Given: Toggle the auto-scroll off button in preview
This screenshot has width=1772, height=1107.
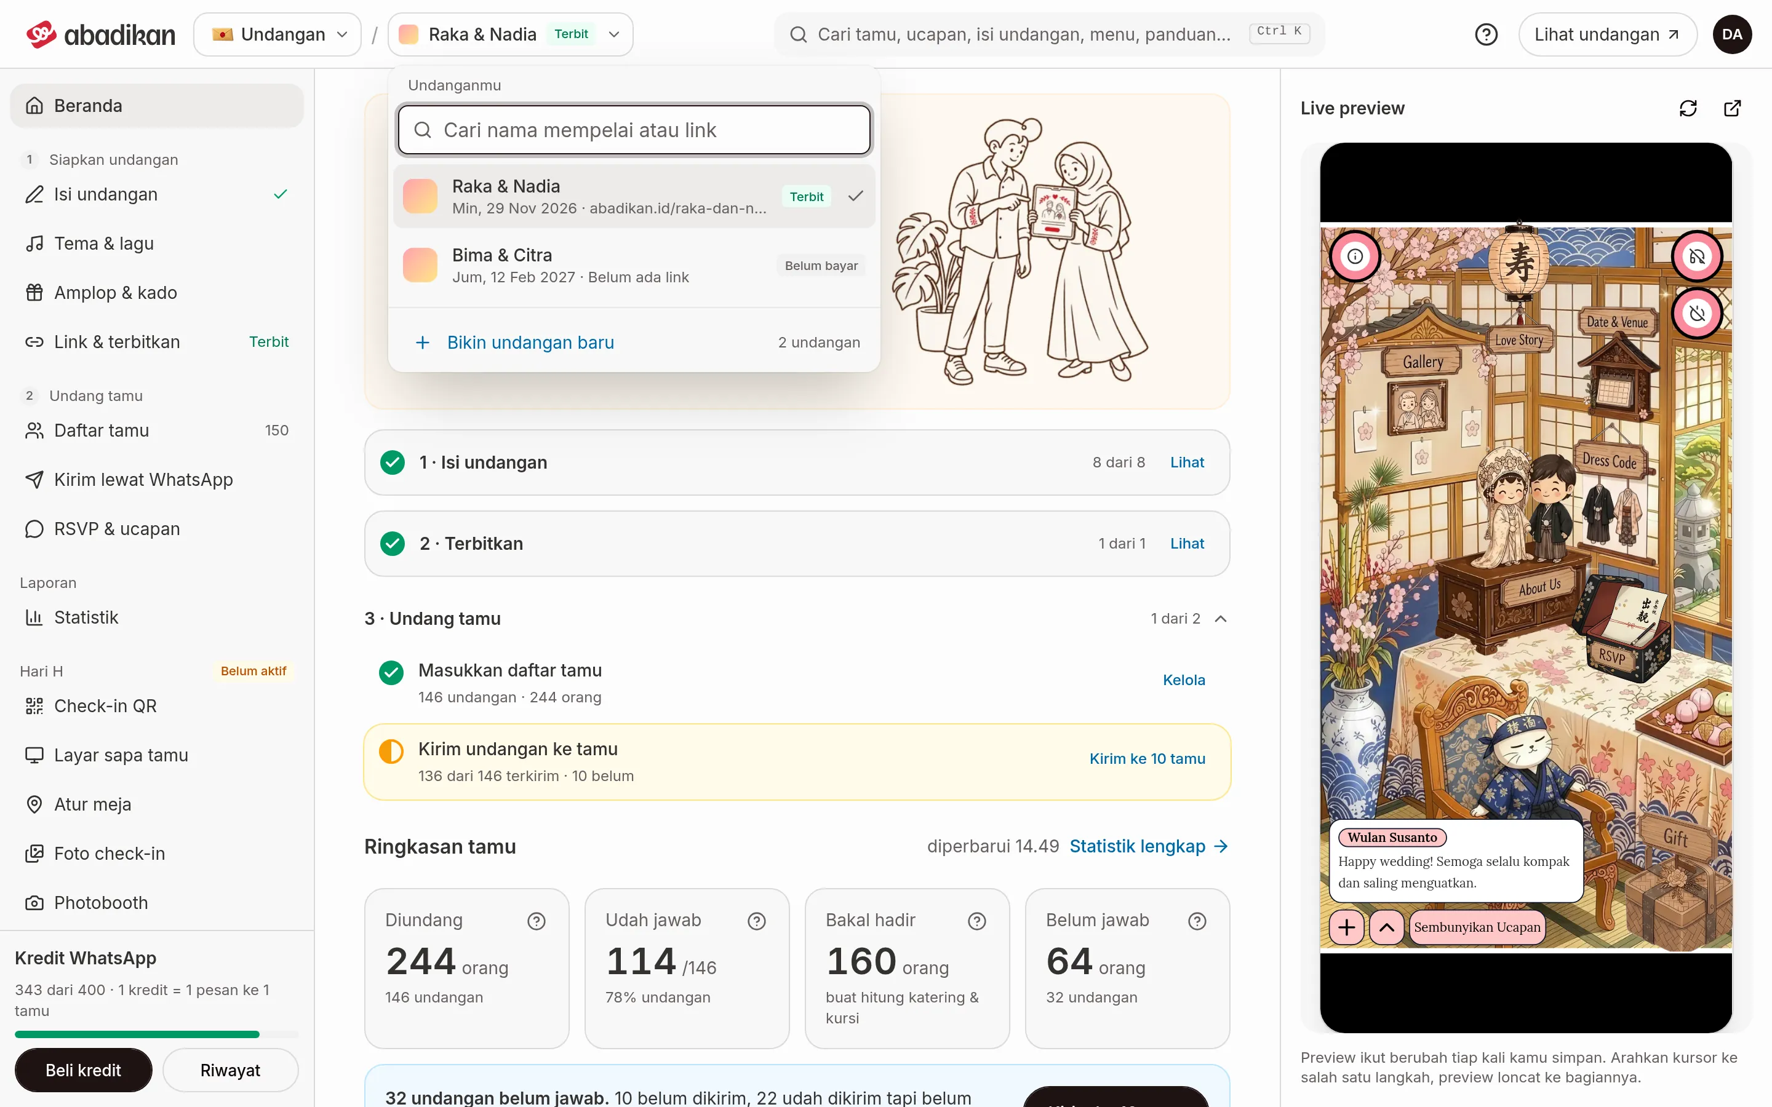Looking at the screenshot, I should pos(1696,314).
